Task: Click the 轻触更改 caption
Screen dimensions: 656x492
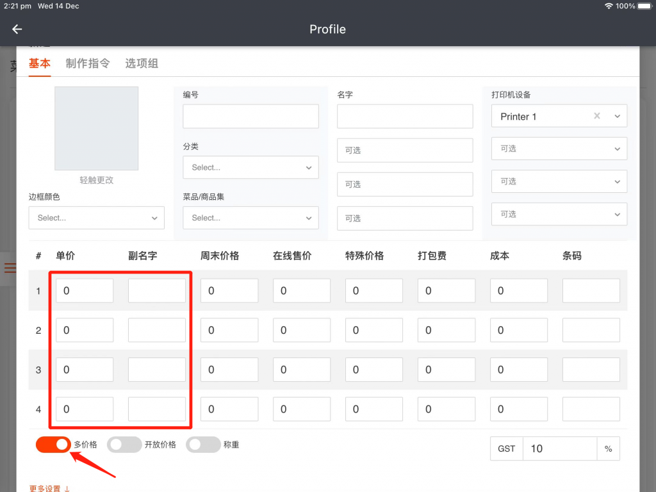Action: point(97,180)
